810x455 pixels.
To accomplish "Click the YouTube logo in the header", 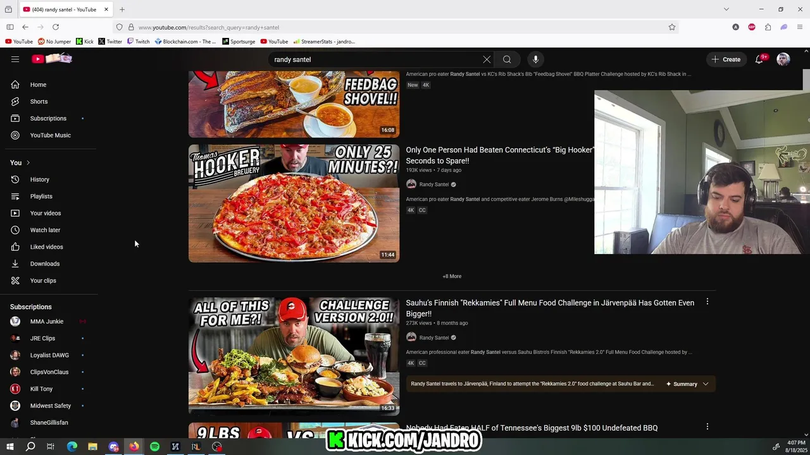I will pos(52,59).
